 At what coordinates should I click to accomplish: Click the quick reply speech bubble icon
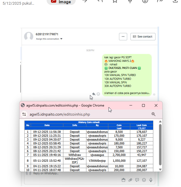[x=137, y=180]
